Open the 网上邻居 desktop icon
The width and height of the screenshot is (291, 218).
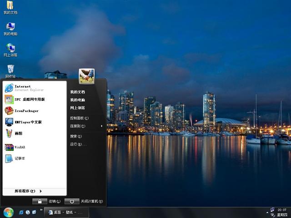10,50
